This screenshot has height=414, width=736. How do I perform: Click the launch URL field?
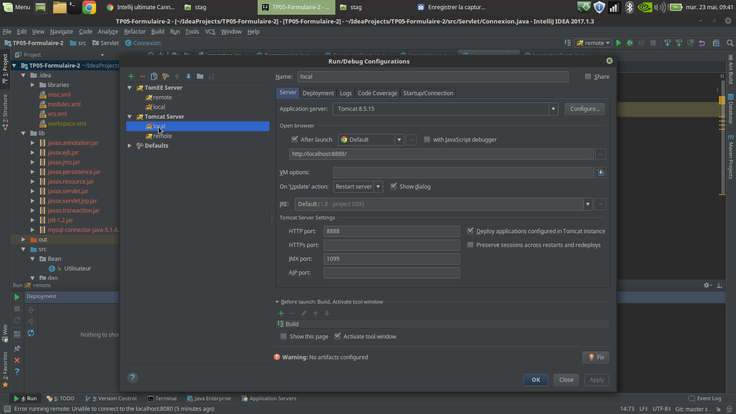[441, 154]
